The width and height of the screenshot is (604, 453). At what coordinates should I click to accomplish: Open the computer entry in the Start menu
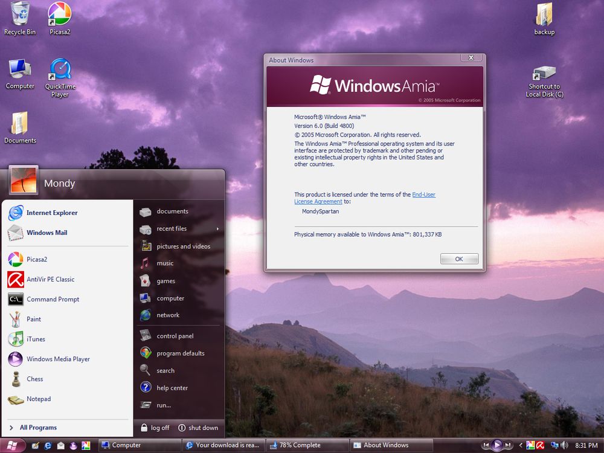point(179,298)
